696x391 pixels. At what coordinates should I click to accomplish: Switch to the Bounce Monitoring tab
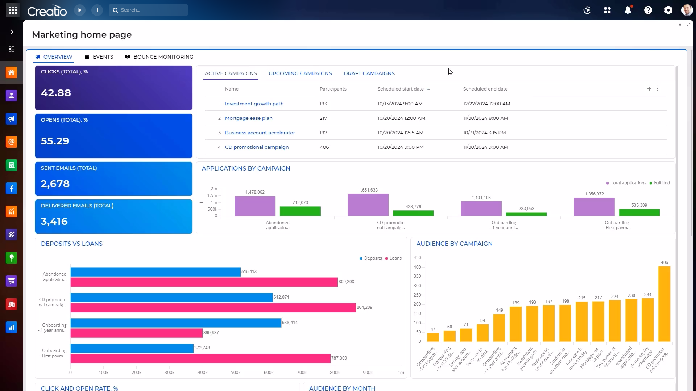pos(163,57)
